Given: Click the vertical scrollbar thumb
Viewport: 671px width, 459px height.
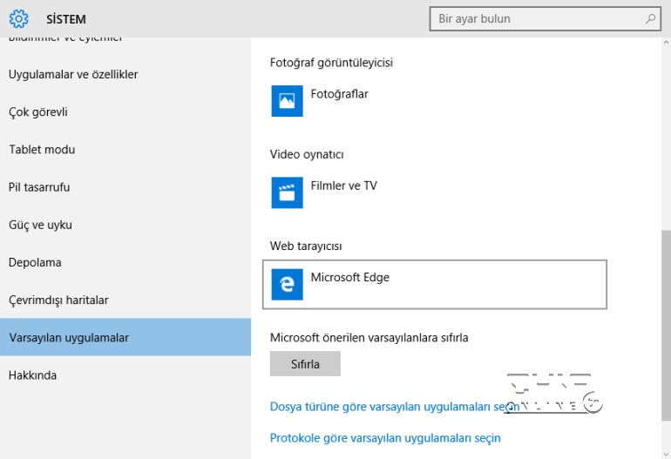Looking at the screenshot, I should pyautogui.click(x=666, y=326).
